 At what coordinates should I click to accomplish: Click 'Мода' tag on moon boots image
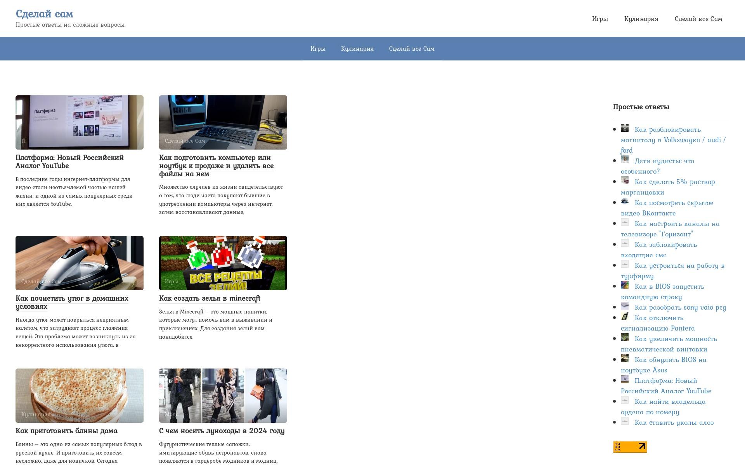click(172, 414)
